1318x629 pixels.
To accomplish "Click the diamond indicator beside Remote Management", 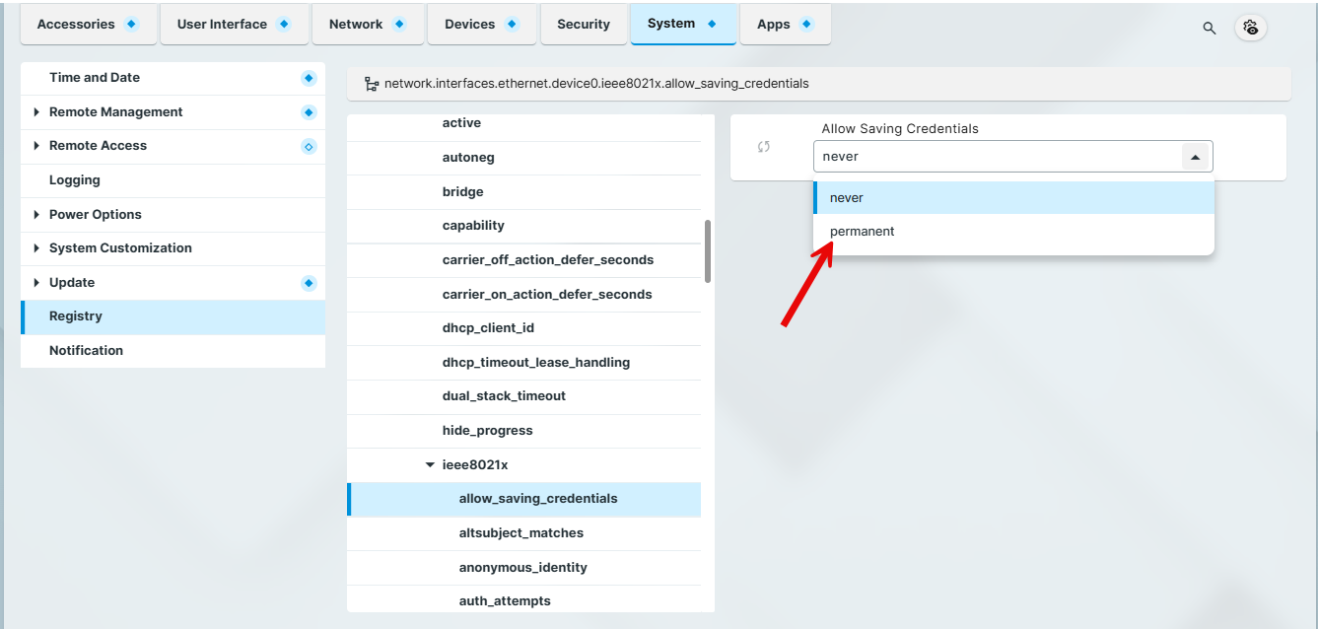I will (309, 112).
